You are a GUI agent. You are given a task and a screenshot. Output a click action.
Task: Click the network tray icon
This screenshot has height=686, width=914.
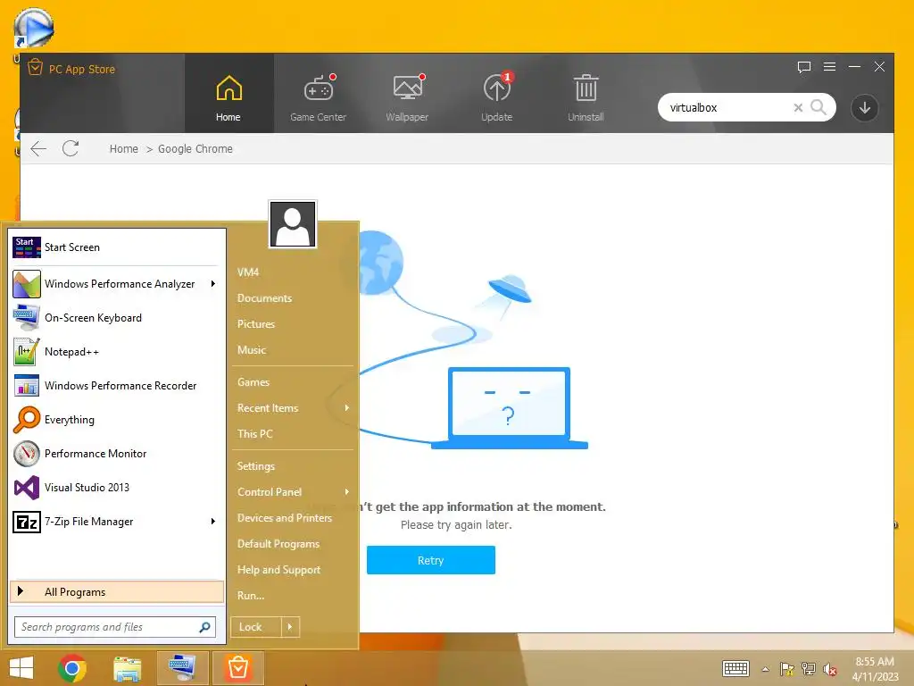809,669
